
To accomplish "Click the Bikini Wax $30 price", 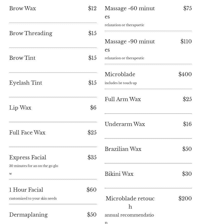I will 187,174.
